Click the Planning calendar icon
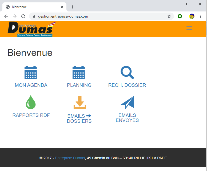 (x=79, y=72)
